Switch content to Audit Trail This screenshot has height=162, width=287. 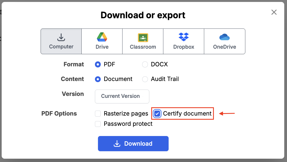tap(145, 79)
